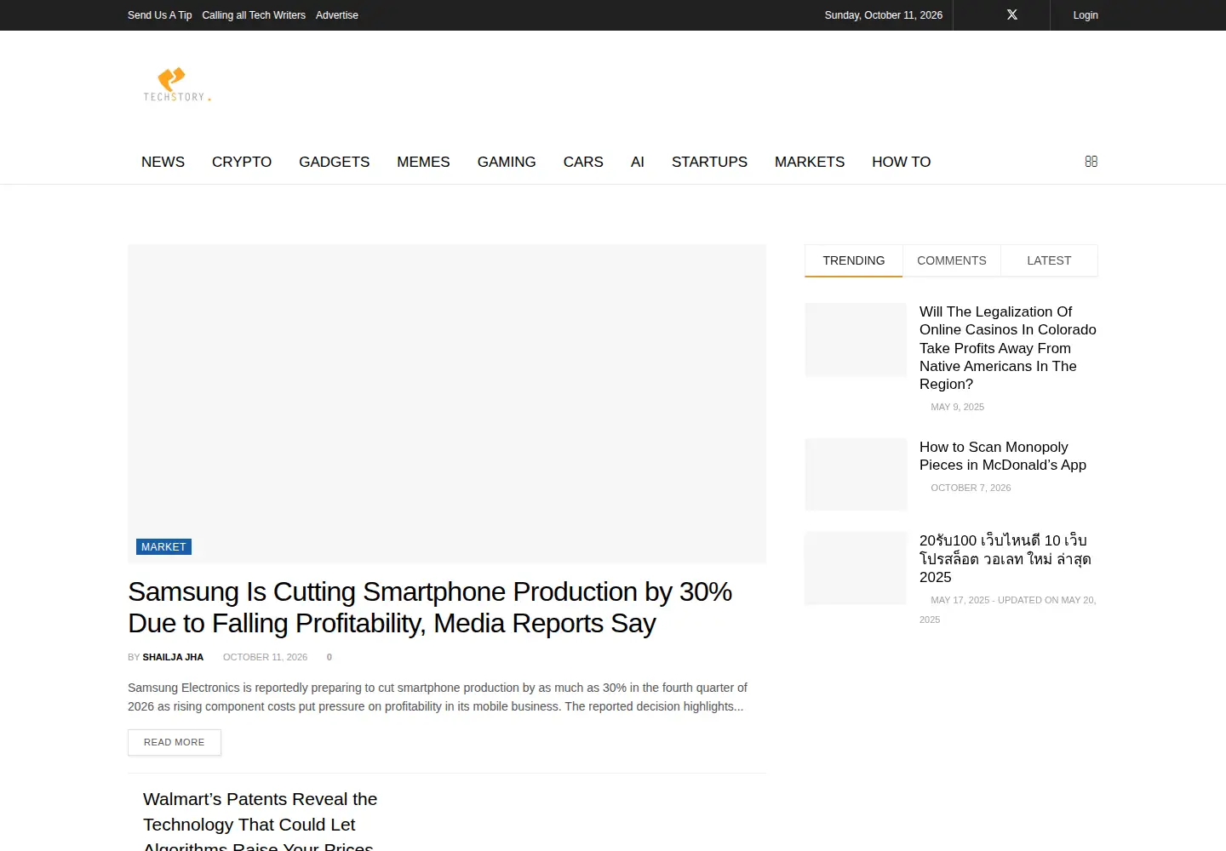Click the OCTOBER 7, 2026 date text

[971, 488]
